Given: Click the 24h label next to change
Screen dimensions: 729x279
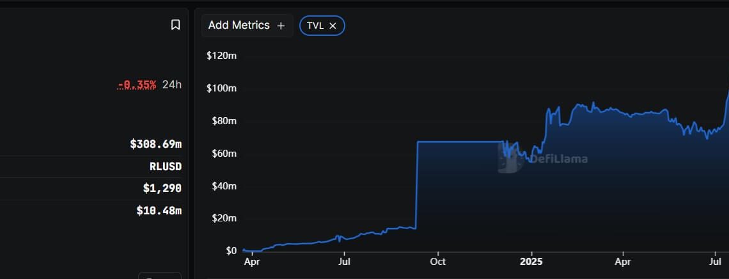Looking at the screenshot, I should coord(172,84).
